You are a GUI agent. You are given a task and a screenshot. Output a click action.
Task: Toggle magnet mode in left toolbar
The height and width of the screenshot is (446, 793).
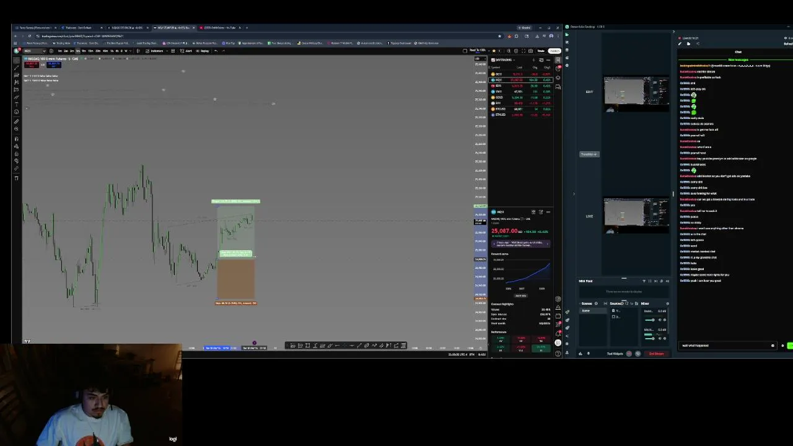[17, 139]
